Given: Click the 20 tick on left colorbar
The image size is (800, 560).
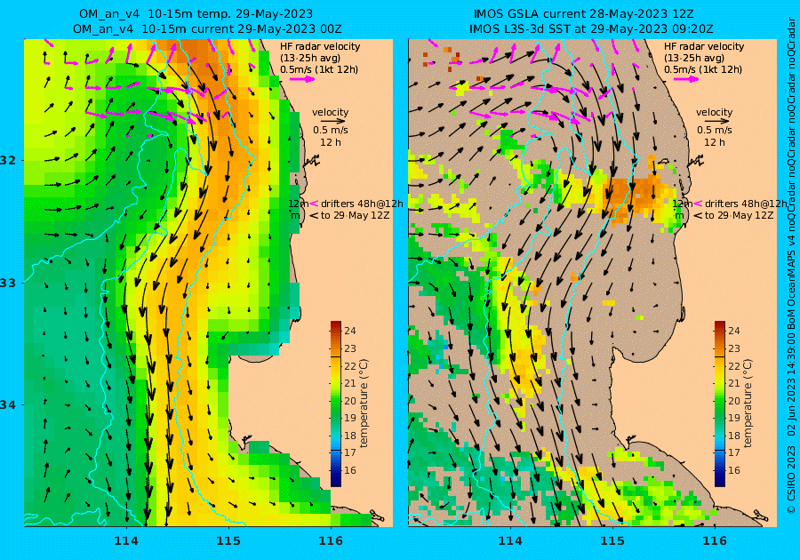Looking at the screenshot, I should [350, 401].
